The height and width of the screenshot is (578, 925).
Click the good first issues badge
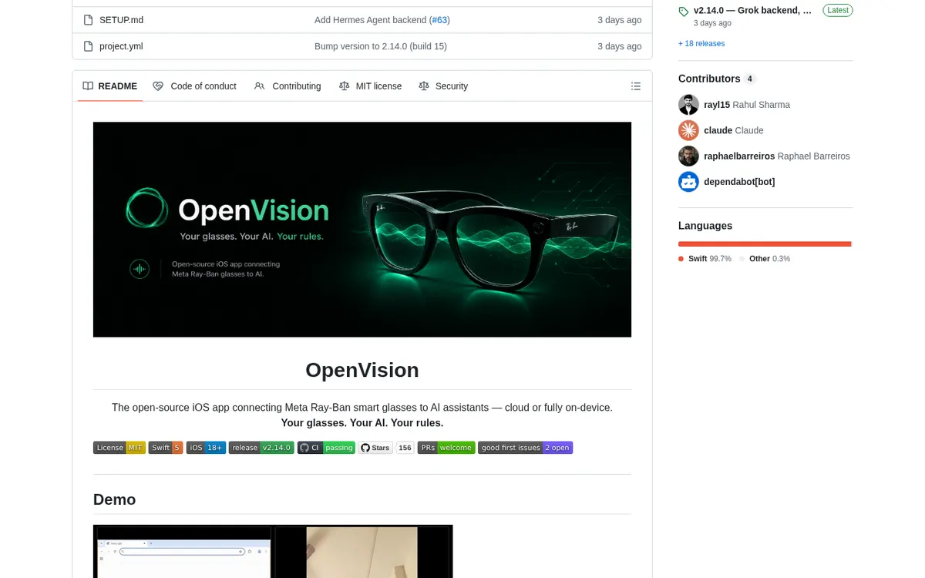point(526,448)
